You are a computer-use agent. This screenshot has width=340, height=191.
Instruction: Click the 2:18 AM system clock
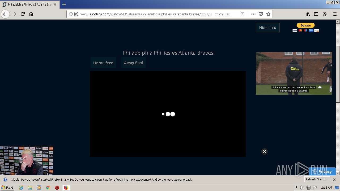tap(326, 188)
